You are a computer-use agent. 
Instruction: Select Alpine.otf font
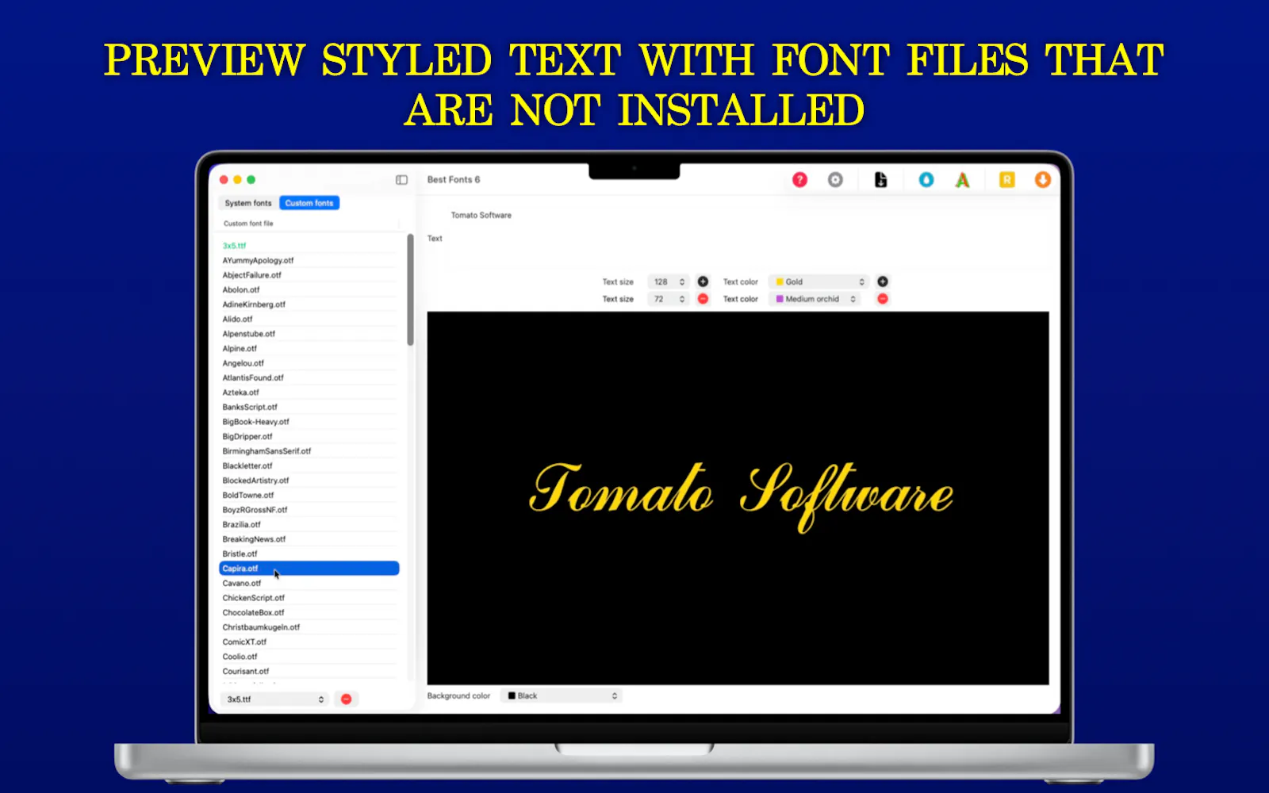pos(309,348)
